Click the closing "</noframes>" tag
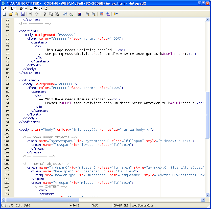 [30, 122]
